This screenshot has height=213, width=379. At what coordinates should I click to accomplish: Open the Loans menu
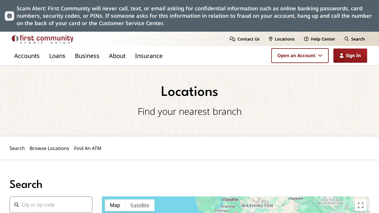point(57,56)
